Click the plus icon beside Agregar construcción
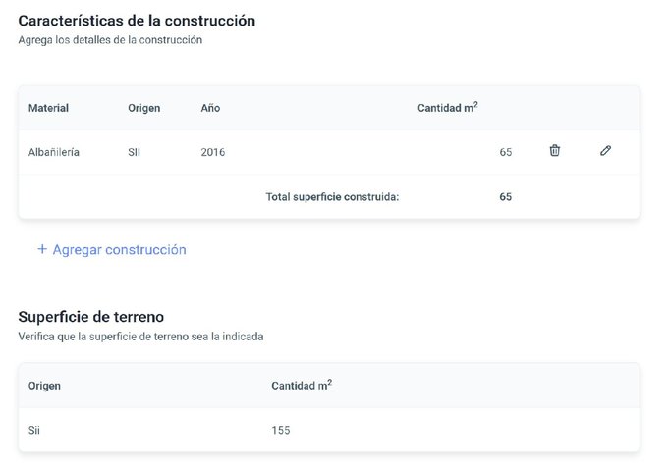The image size is (668, 469). [x=42, y=249]
